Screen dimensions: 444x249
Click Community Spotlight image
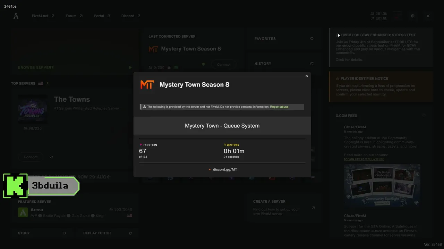[382, 185]
